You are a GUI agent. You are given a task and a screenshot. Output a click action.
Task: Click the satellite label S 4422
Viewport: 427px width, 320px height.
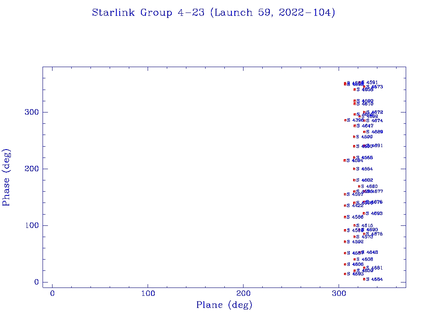pyautogui.click(x=355, y=205)
